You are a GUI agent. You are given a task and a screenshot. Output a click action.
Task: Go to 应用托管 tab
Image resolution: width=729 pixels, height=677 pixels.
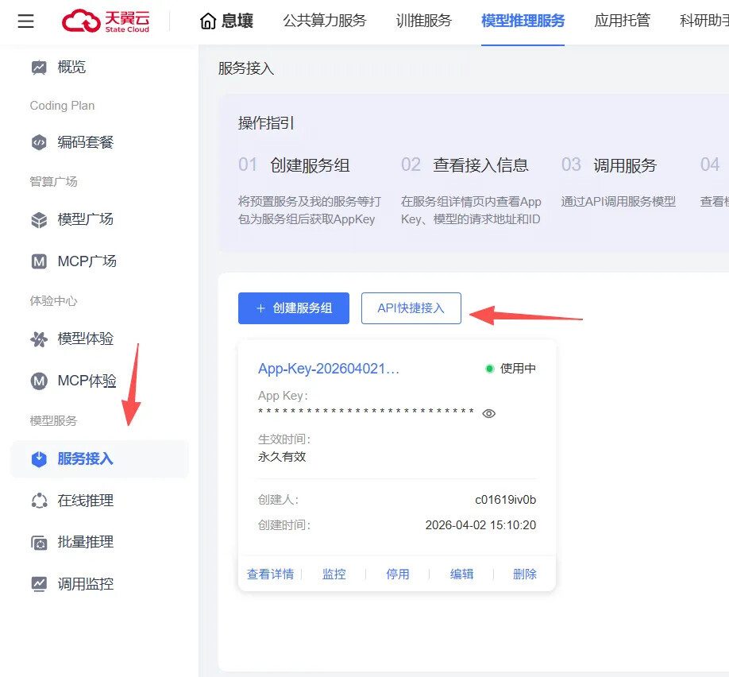pyautogui.click(x=622, y=21)
